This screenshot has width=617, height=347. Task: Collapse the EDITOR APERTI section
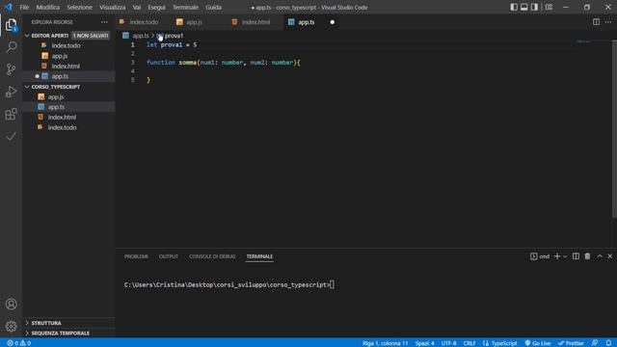50,36
